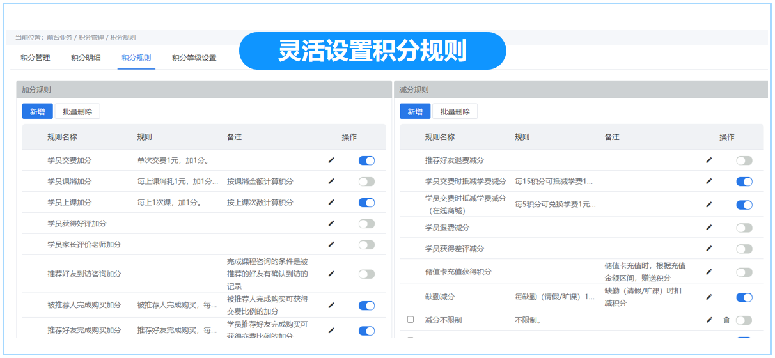775x358 pixels.
Task: Edit the 学员获得差评减分 rule
Action: tap(709, 249)
